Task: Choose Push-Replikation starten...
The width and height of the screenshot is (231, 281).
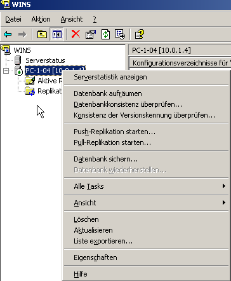Action: click(x=147, y=132)
